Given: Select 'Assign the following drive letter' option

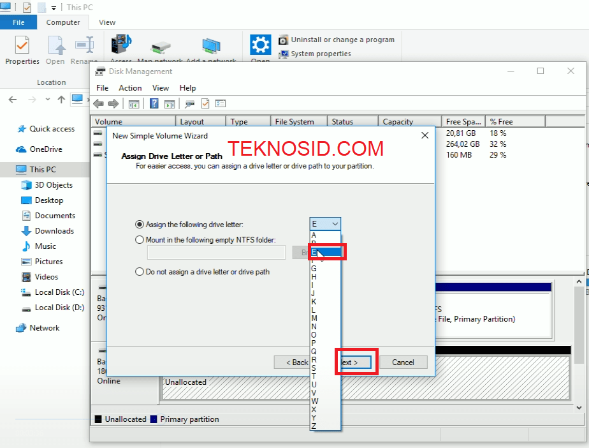Looking at the screenshot, I should [140, 225].
